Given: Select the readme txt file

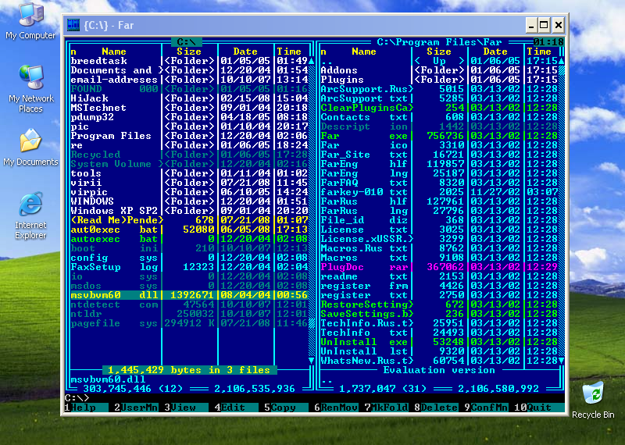Looking at the screenshot, I should [439, 276].
